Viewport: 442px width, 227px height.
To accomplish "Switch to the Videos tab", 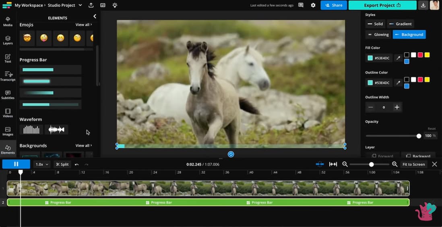I will pos(8,113).
